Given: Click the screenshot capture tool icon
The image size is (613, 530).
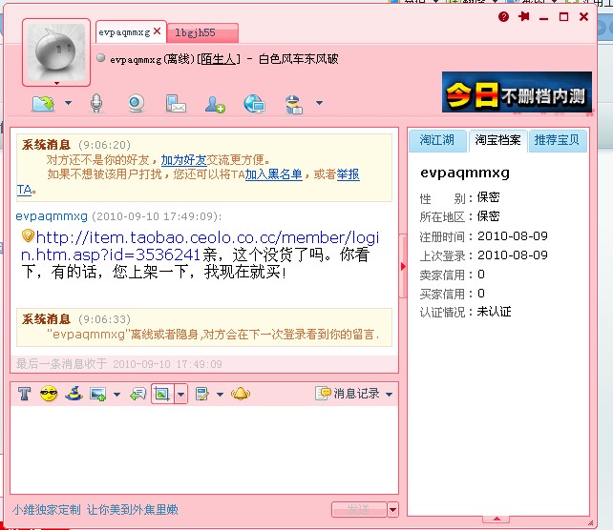Looking at the screenshot, I should pos(162,394).
